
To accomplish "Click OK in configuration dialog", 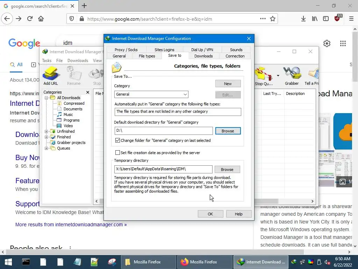I will pos(210,214).
